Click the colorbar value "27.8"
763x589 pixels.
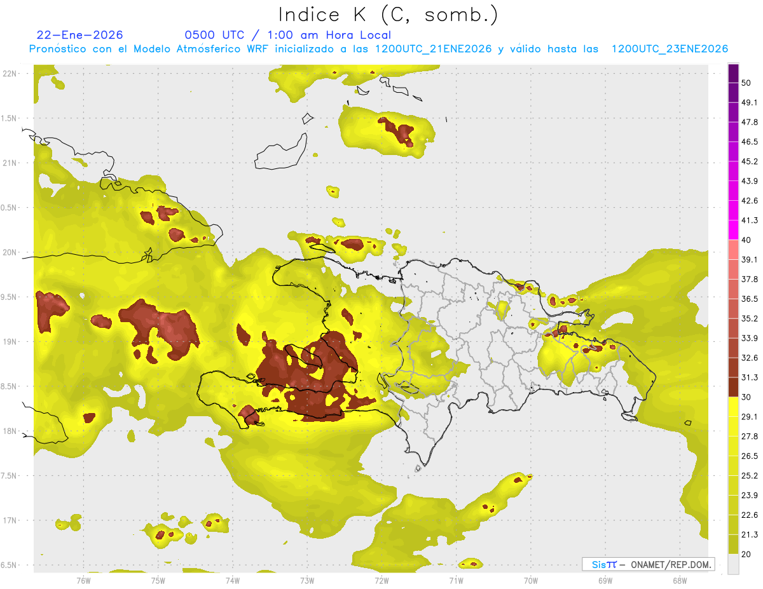(750, 436)
